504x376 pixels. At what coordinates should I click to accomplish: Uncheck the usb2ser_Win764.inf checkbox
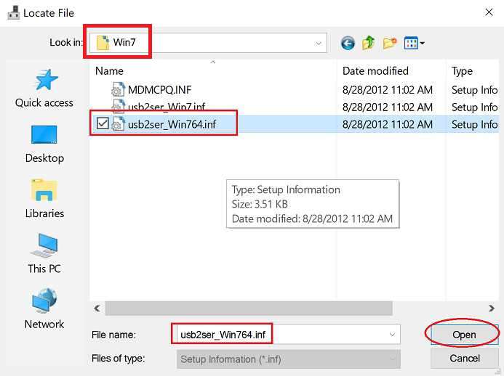(103, 124)
